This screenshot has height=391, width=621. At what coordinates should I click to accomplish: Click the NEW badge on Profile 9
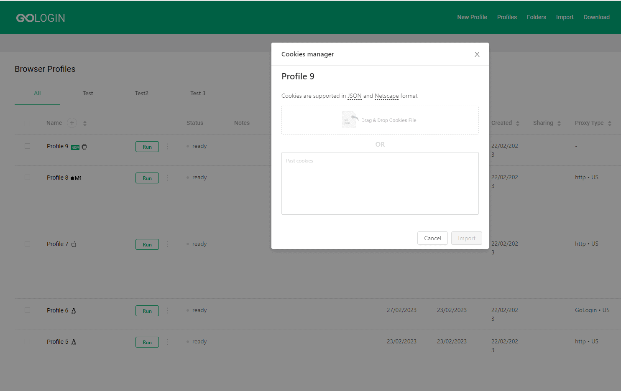75,147
